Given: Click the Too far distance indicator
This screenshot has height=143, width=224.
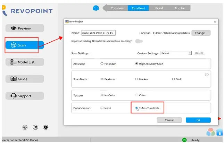Looking at the screenshot, I should tap(180, 8).
